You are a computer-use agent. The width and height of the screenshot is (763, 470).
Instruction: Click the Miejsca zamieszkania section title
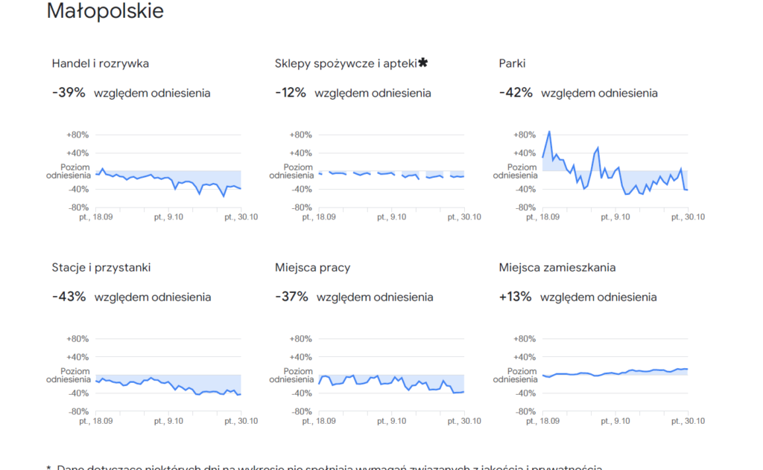(x=557, y=268)
